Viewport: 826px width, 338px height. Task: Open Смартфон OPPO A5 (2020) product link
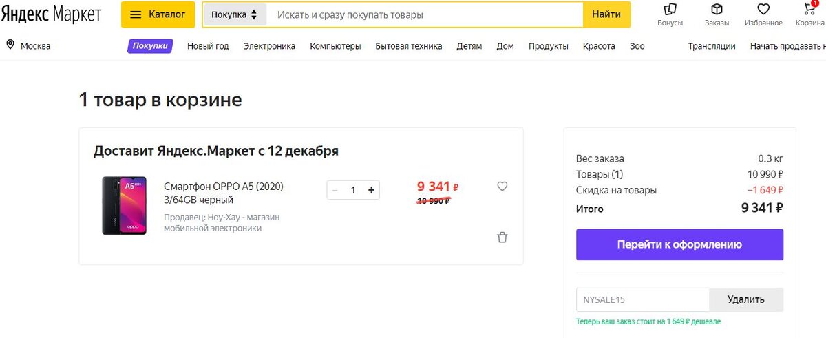(x=224, y=193)
